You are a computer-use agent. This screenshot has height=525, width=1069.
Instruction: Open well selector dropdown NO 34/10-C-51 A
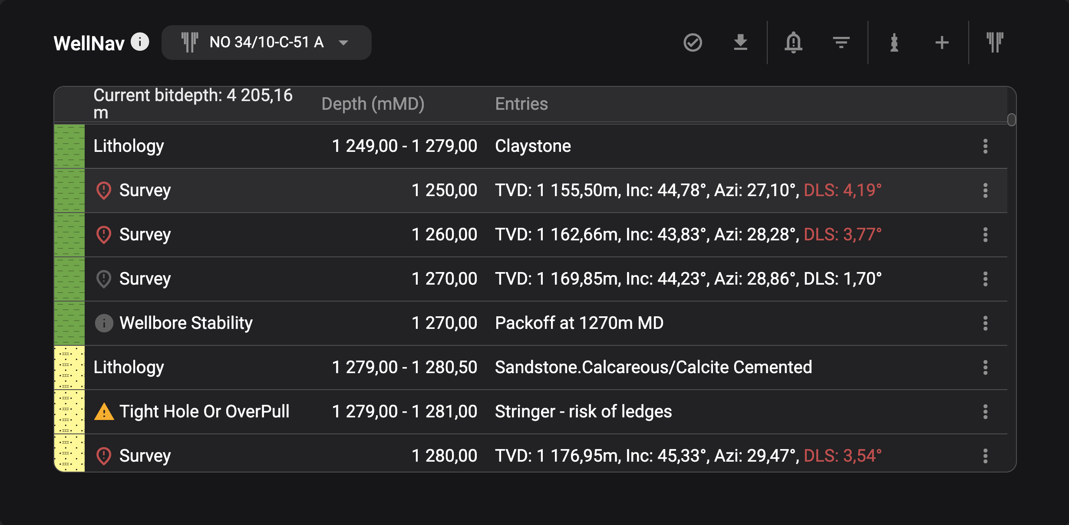click(266, 43)
